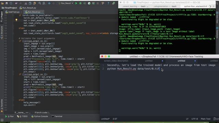This screenshot has height=123, width=219.
Task: Click 'sys.exit()' line in code
Action: coord(29,105)
